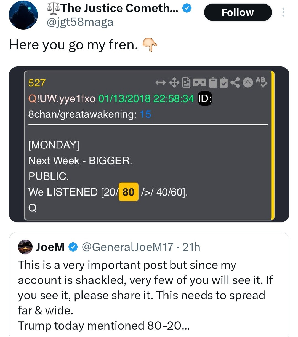The width and height of the screenshot is (298, 337).
Task: Share Q post 527 via share icon
Action: coord(235,82)
